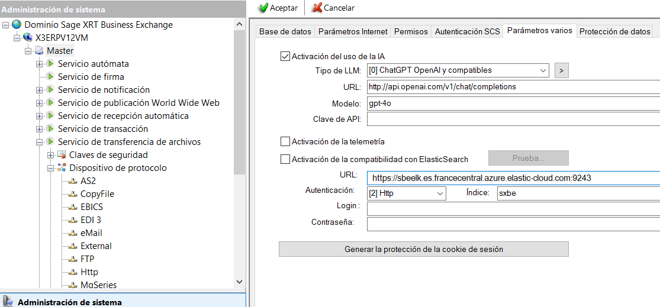Switch to the Base de datos tab
The image size is (660, 307).
pos(284,32)
